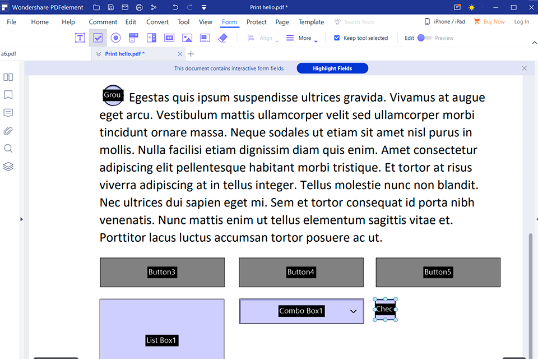
Task: Select the Check Box form tool
Action: [x=98, y=38]
